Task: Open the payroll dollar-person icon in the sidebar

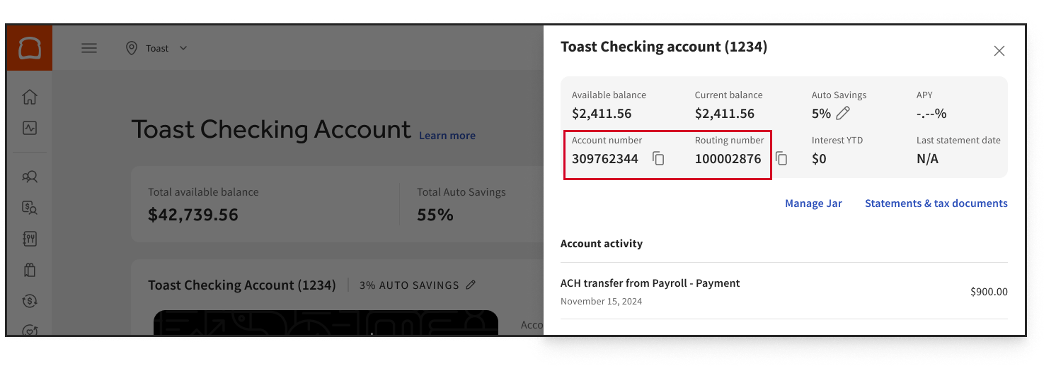Action: [x=30, y=208]
